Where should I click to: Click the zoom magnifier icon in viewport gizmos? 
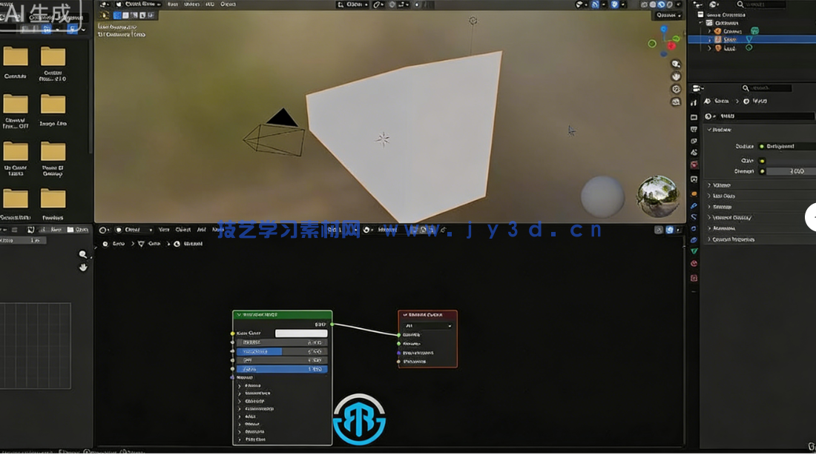pyautogui.click(x=676, y=64)
